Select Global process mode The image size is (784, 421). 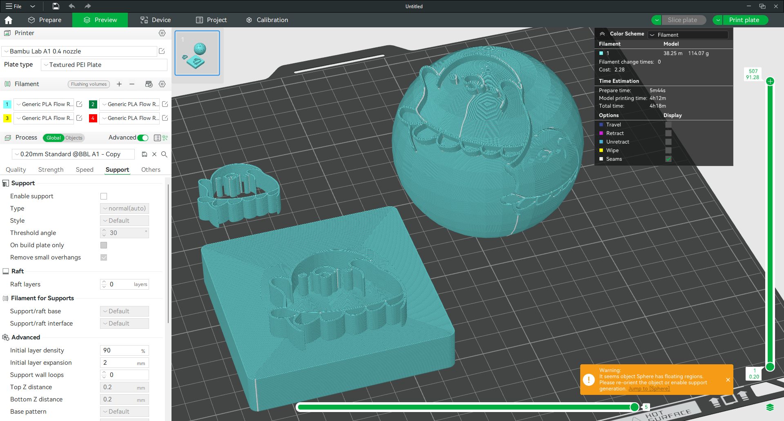pyautogui.click(x=53, y=138)
